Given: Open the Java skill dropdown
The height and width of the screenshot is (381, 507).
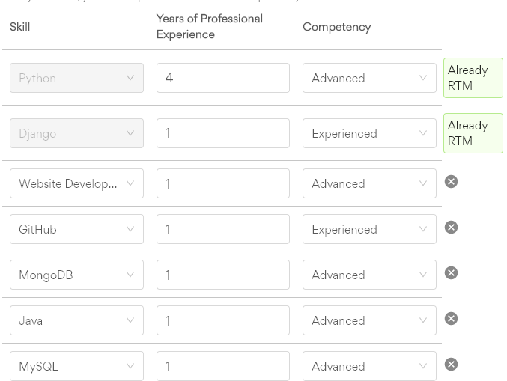Looking at the screenshot, I should pyautogui.click(x=76, y=320).
